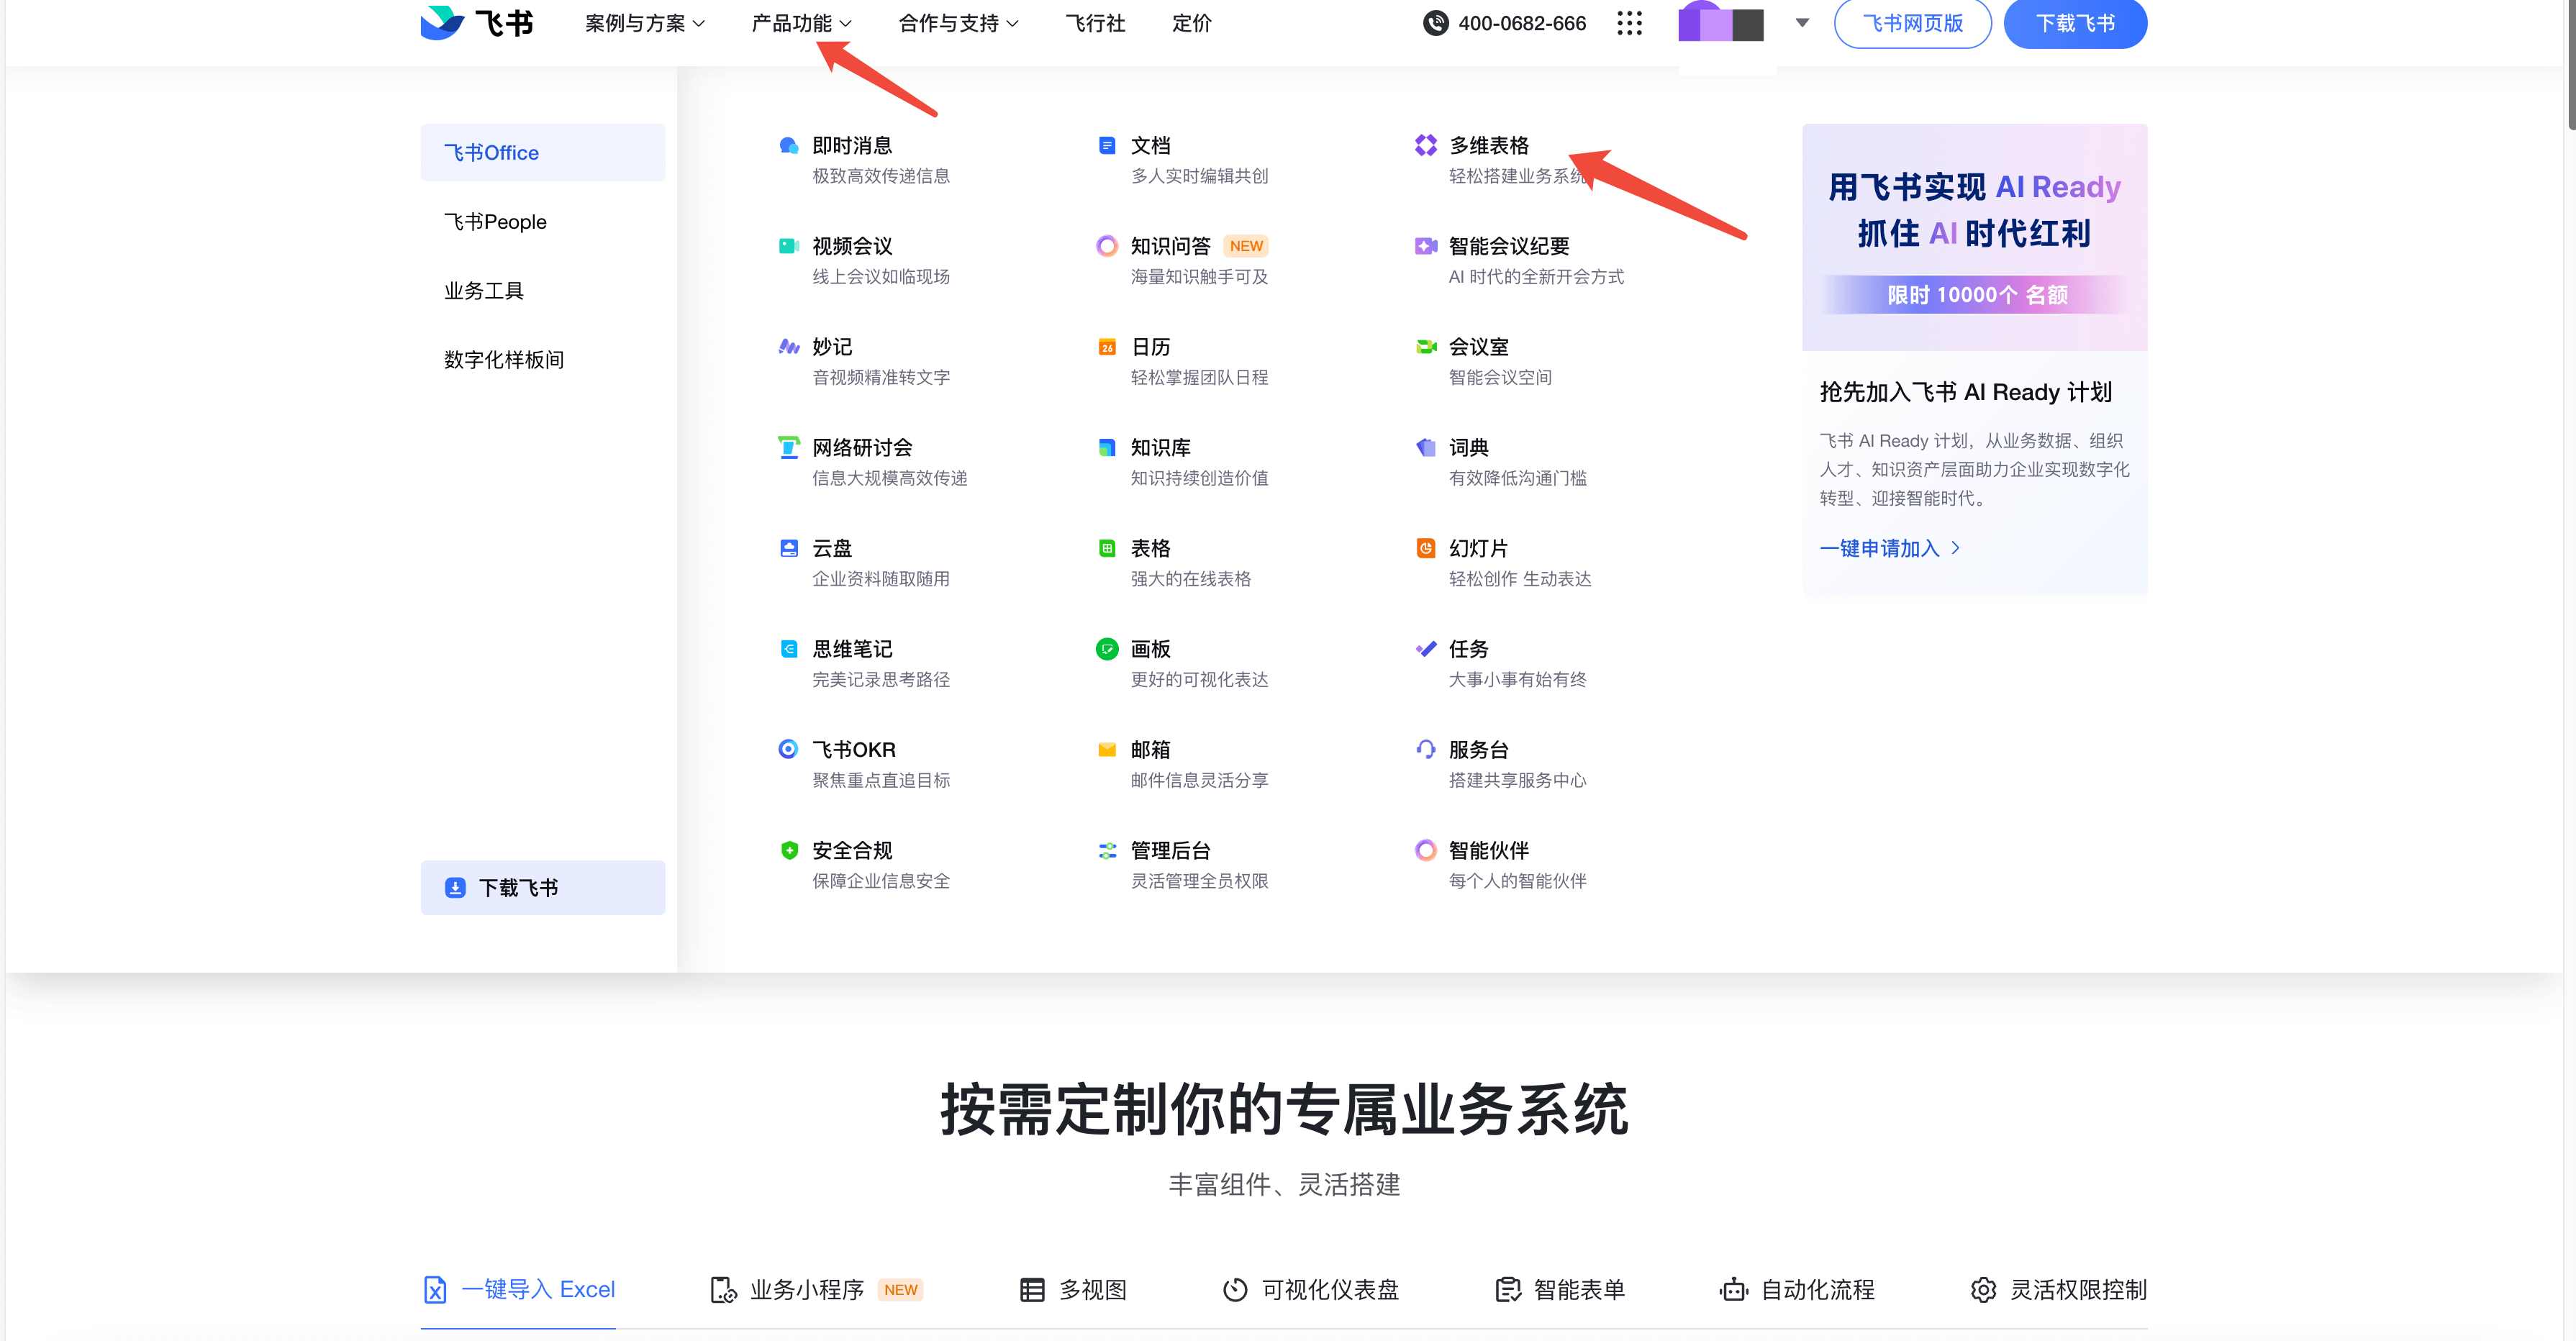This screenshot has height=1341, width=2576.
Task: Switch to the 智能表单 tab
Action: (x=1560, y=1290)
